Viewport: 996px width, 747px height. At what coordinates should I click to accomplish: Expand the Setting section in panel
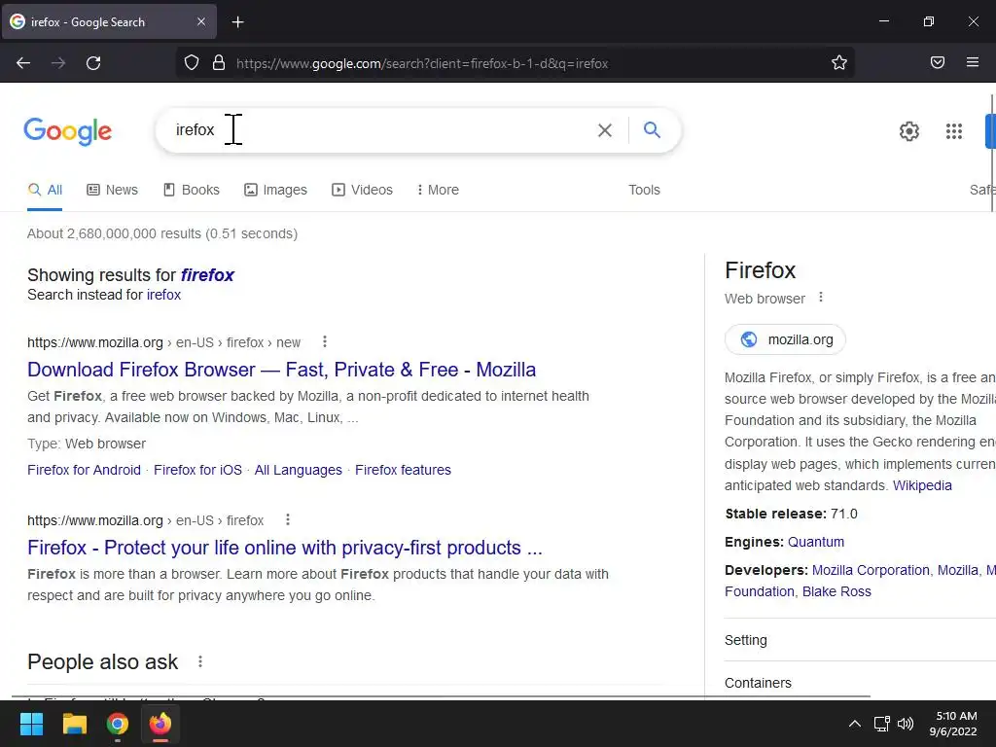coord(860,640)
